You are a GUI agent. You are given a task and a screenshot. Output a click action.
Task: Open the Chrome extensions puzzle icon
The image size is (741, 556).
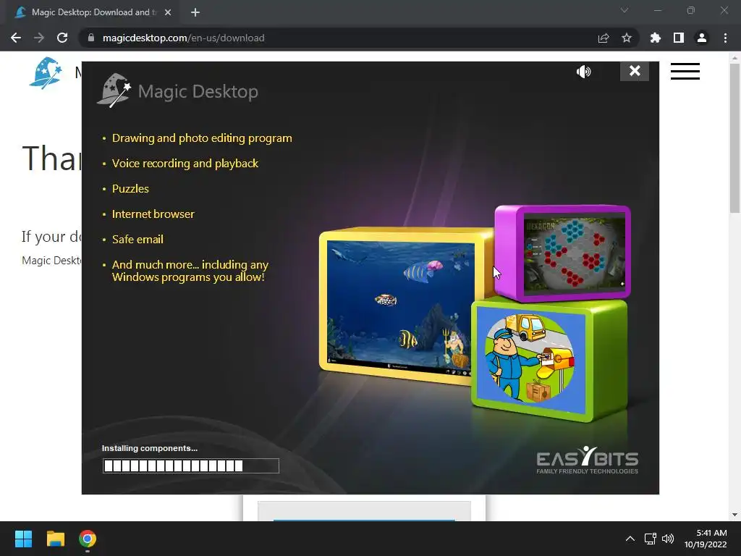[x=656, y=38]
